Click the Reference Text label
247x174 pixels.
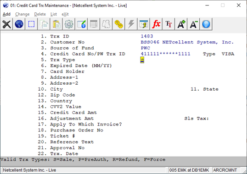[72, 142]
